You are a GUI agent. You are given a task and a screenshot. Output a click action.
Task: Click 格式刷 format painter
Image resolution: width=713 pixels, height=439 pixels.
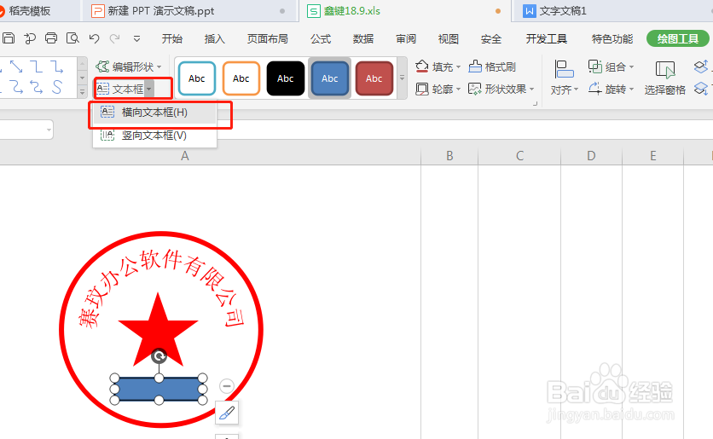click(x=492, y=66)
